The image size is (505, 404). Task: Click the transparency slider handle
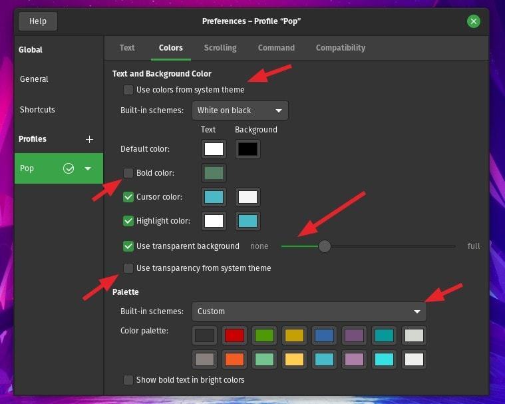324,246
